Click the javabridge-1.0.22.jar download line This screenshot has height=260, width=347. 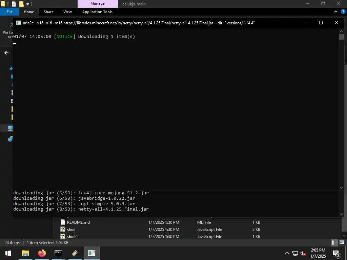(x=74, y=198)
